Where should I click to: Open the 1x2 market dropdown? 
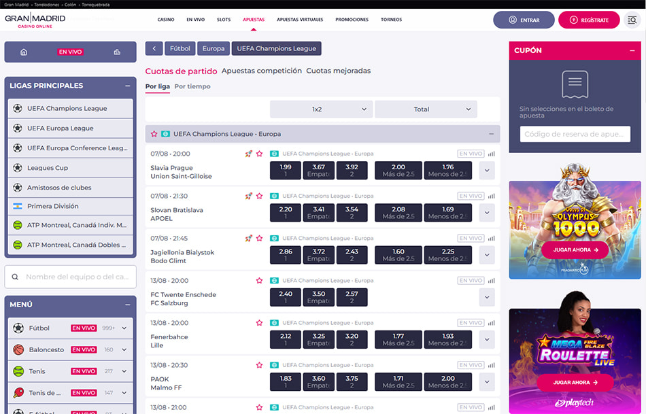(x=321, y=109)
